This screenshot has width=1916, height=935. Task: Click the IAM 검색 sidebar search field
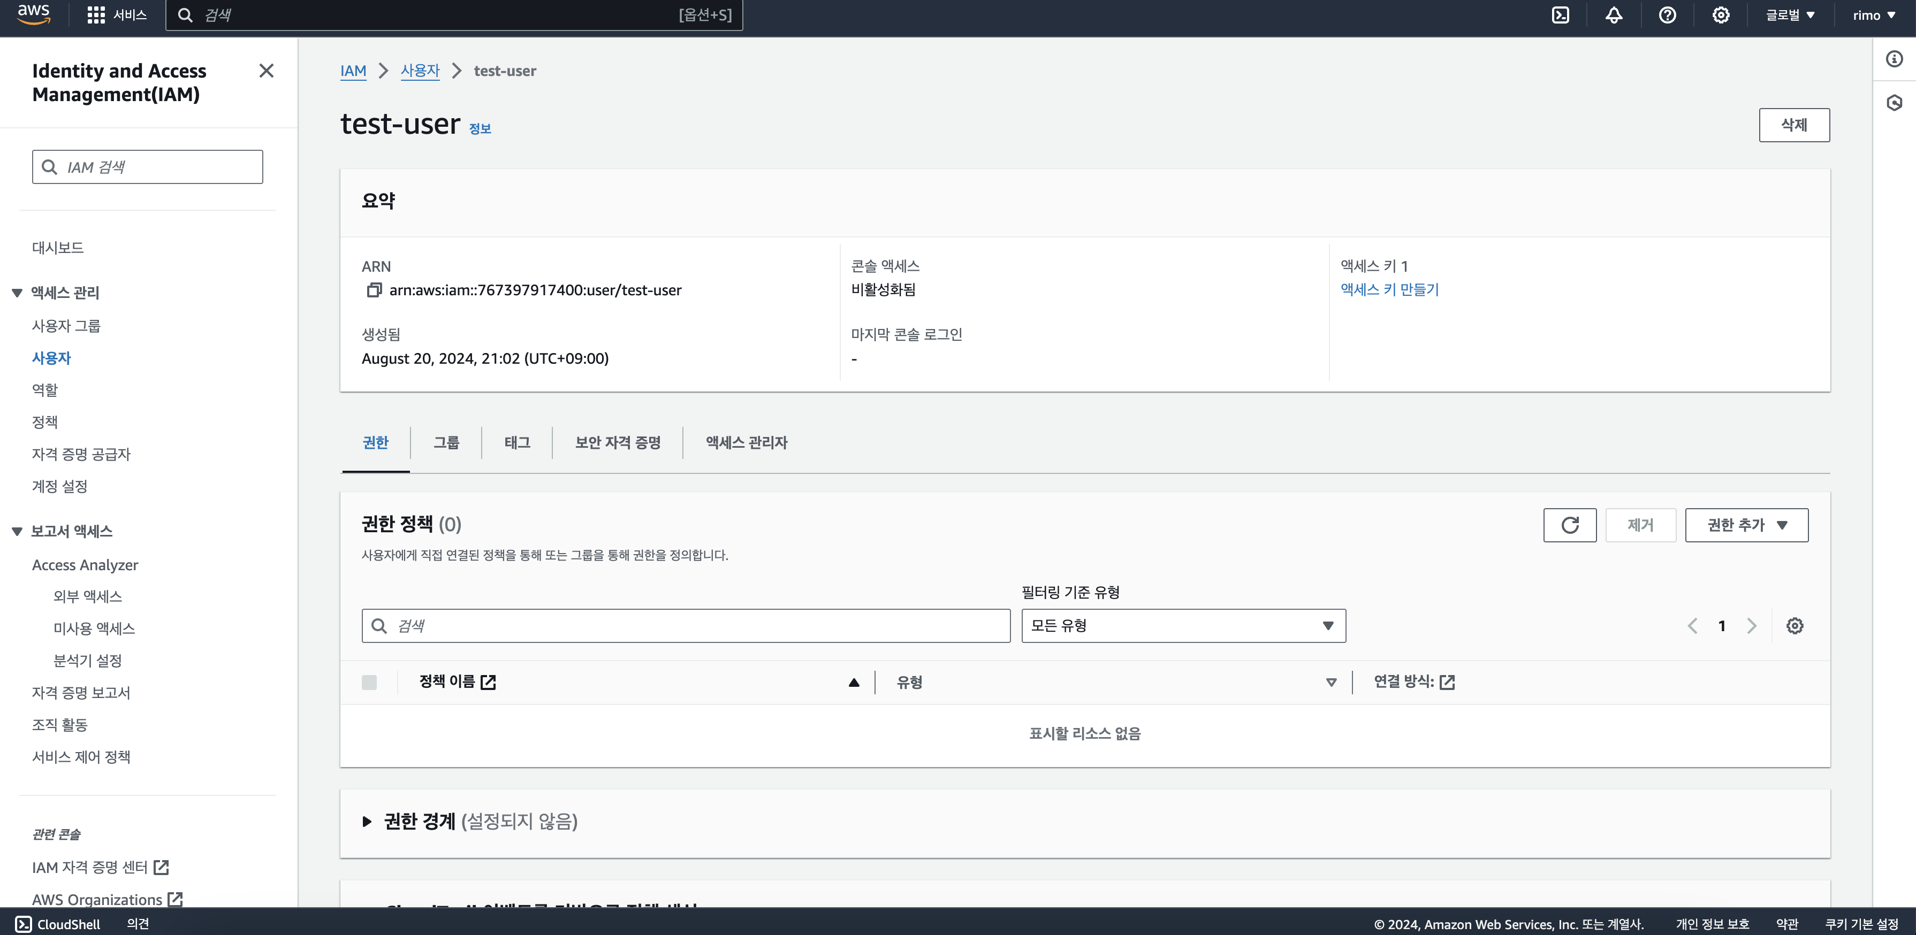(147, 167)
